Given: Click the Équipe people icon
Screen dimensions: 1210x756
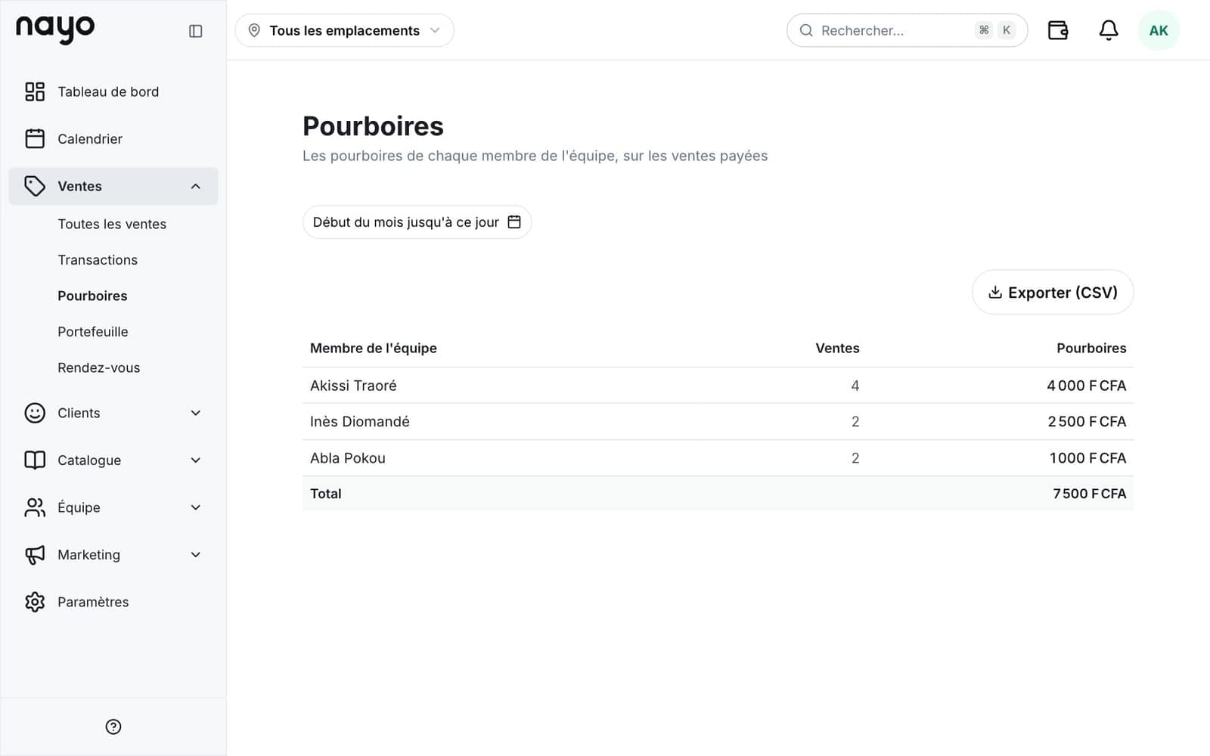Looking at the screenshot, I should click(35, 507).
